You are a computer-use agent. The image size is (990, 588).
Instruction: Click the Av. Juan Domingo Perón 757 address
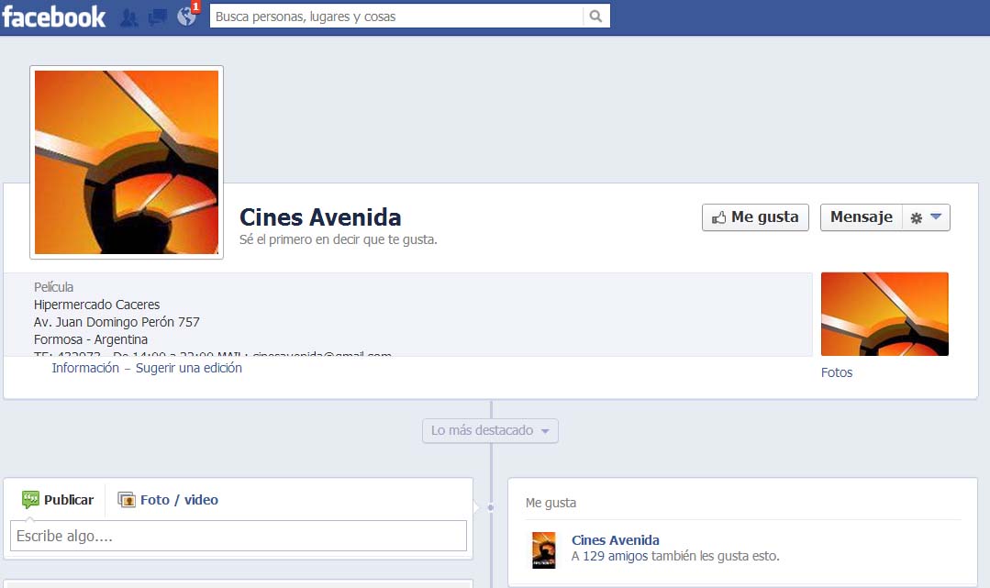[x=117, y=322]
